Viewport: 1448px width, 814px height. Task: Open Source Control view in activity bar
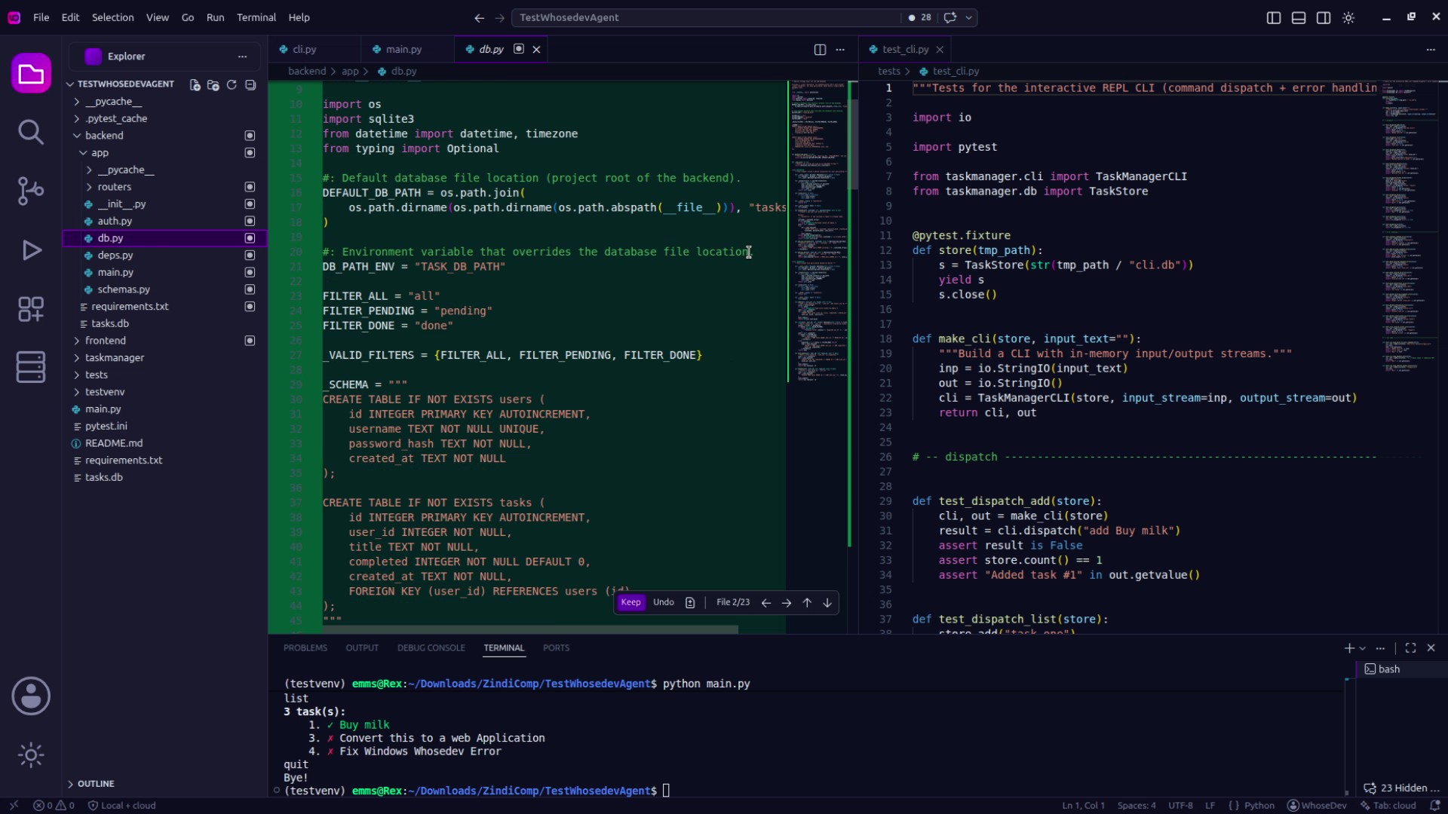[31, 191]
